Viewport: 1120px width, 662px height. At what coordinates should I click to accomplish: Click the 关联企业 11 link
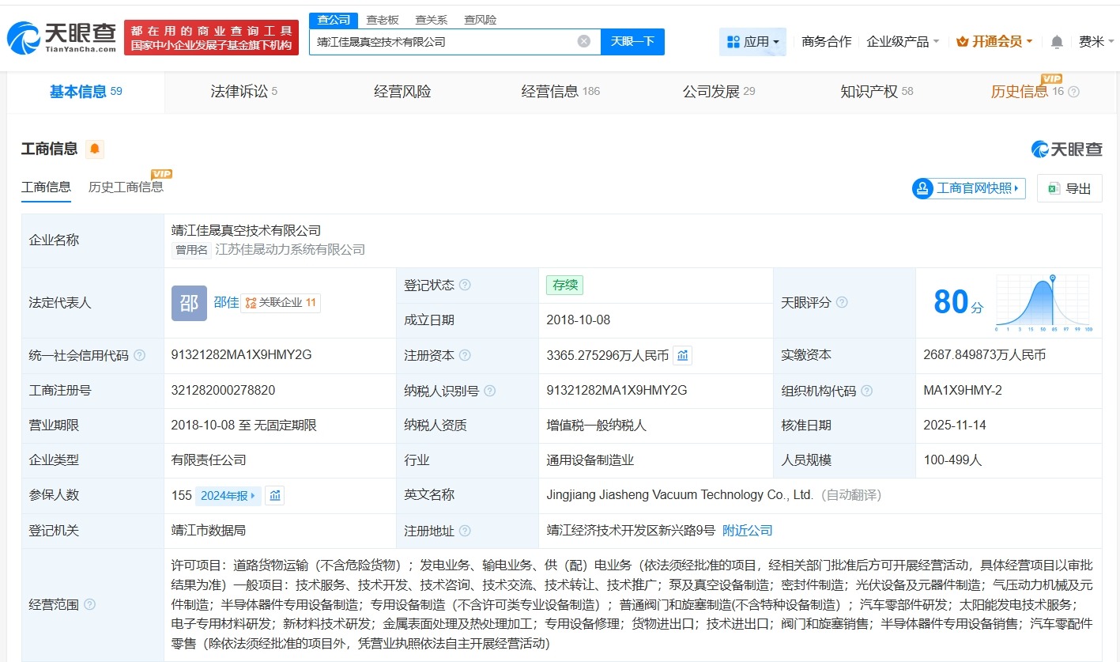[x=279, y=302]
